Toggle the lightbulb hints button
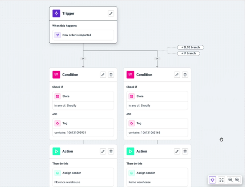Screen dimensions: 245x187 click(212, 180)
